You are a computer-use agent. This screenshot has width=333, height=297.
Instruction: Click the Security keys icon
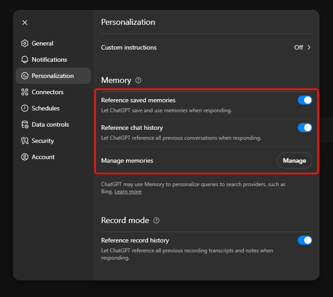(24, 141)
